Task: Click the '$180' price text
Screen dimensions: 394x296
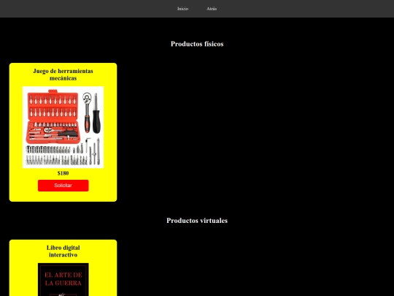Action: (x=63, y=173)
